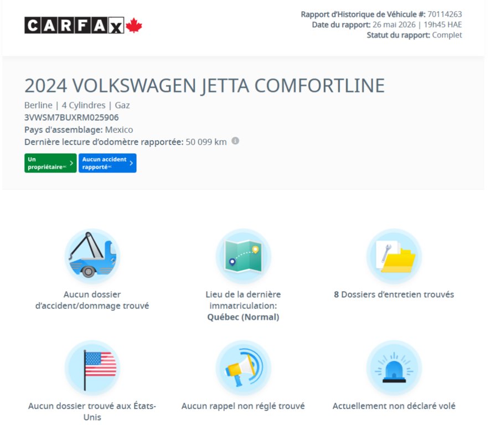Viewport: 491px width, 425px height.
Task: Click Québec (Normal) text
Action: (244, 317)
